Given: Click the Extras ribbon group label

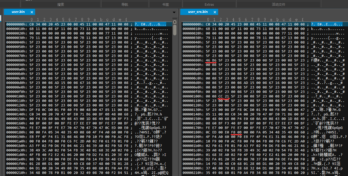Looking at the screenshot, I should pyautogui.click(x=209, y=4).
